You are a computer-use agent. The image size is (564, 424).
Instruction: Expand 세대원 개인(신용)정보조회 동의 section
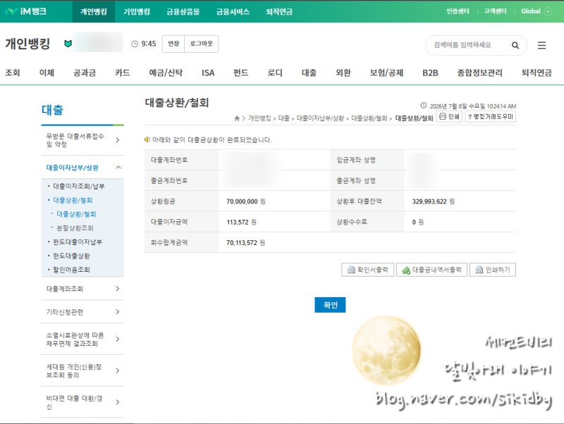pos(82,370)
